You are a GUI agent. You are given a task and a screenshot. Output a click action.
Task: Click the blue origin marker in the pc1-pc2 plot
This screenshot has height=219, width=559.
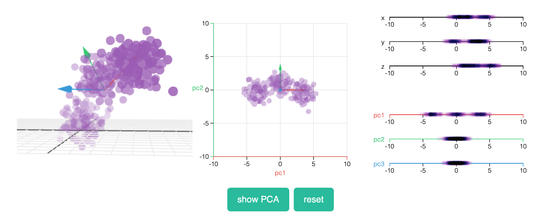click(x=280, y=89)
